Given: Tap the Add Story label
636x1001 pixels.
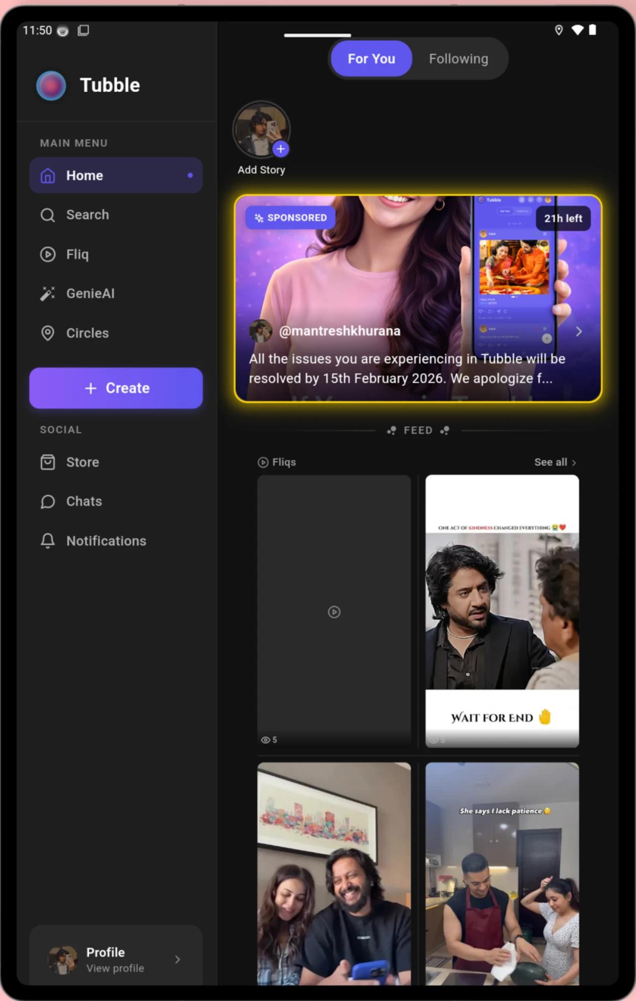Looking at the screenshot, I should tap(261, 170).
